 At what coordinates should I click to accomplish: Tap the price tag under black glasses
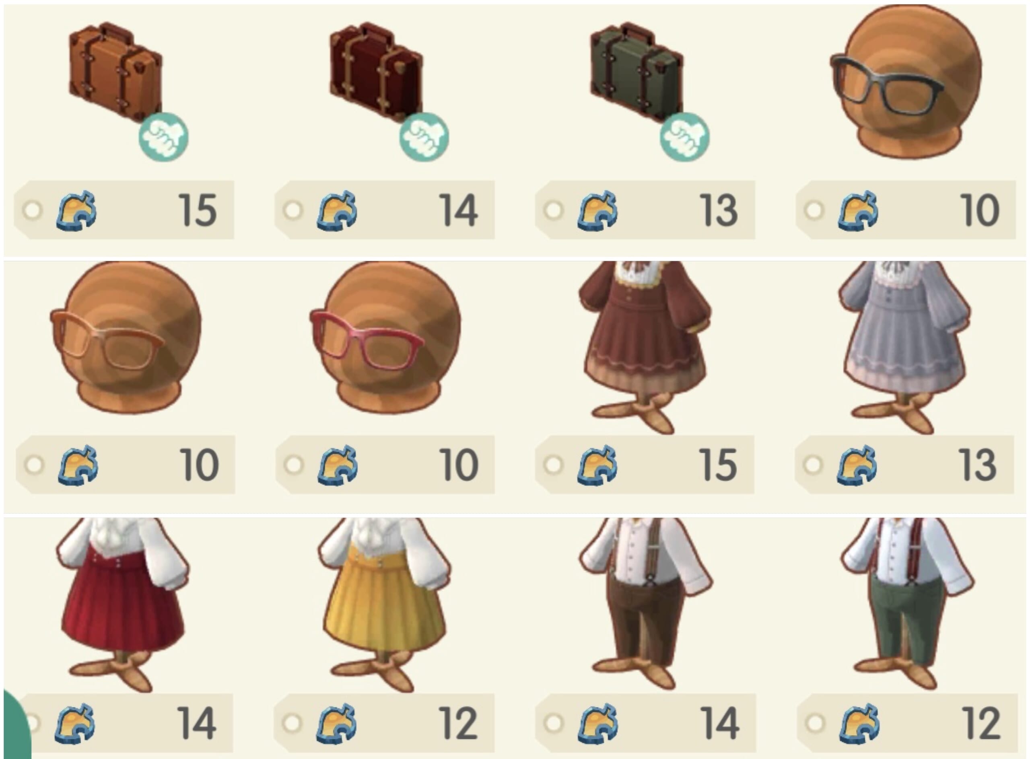(x=905, y=210)
